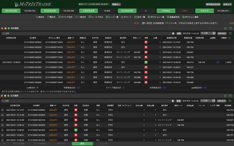Click the -307 pip損益 value in 約定履歴 row
The width and height of the screenshot is (234, 146).
218,62
